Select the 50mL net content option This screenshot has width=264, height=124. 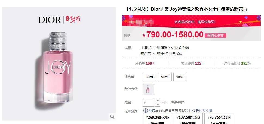tap(165, 77)
